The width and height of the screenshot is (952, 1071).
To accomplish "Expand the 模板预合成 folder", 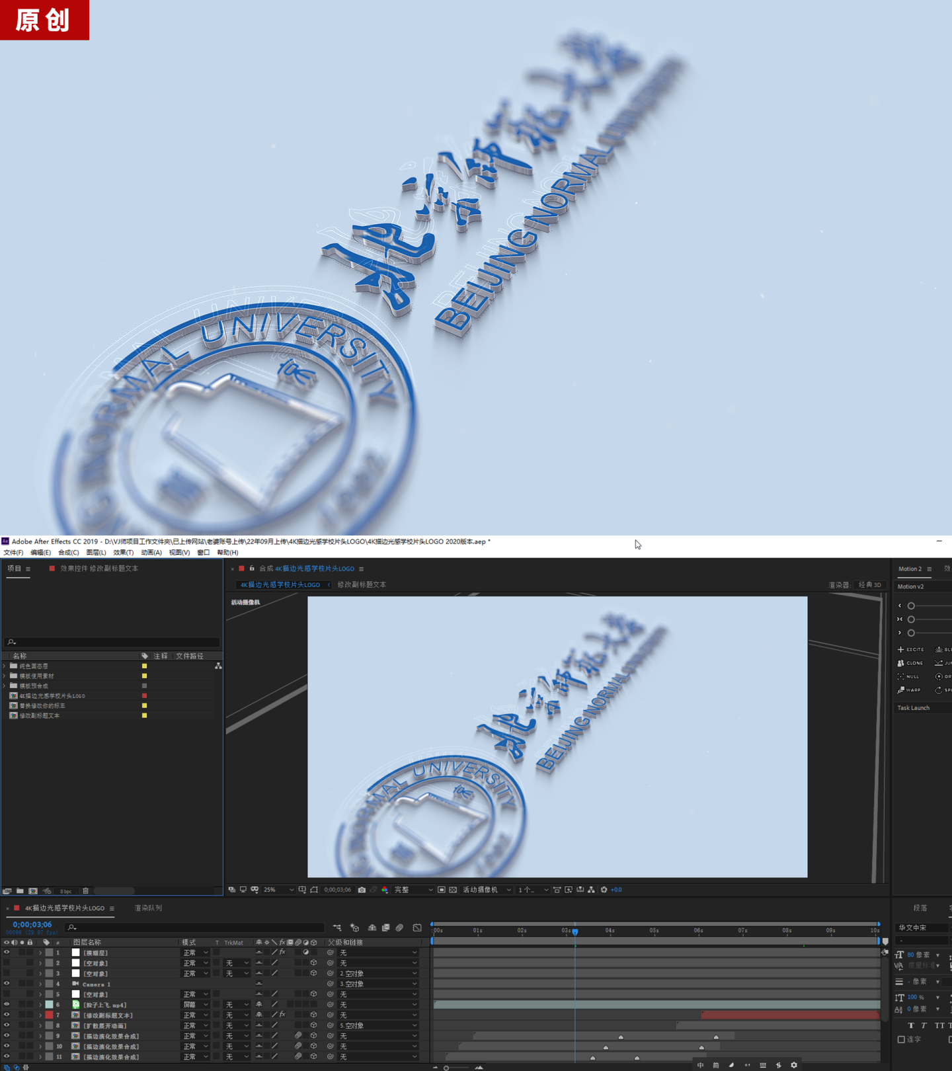I will pos(5,686).
